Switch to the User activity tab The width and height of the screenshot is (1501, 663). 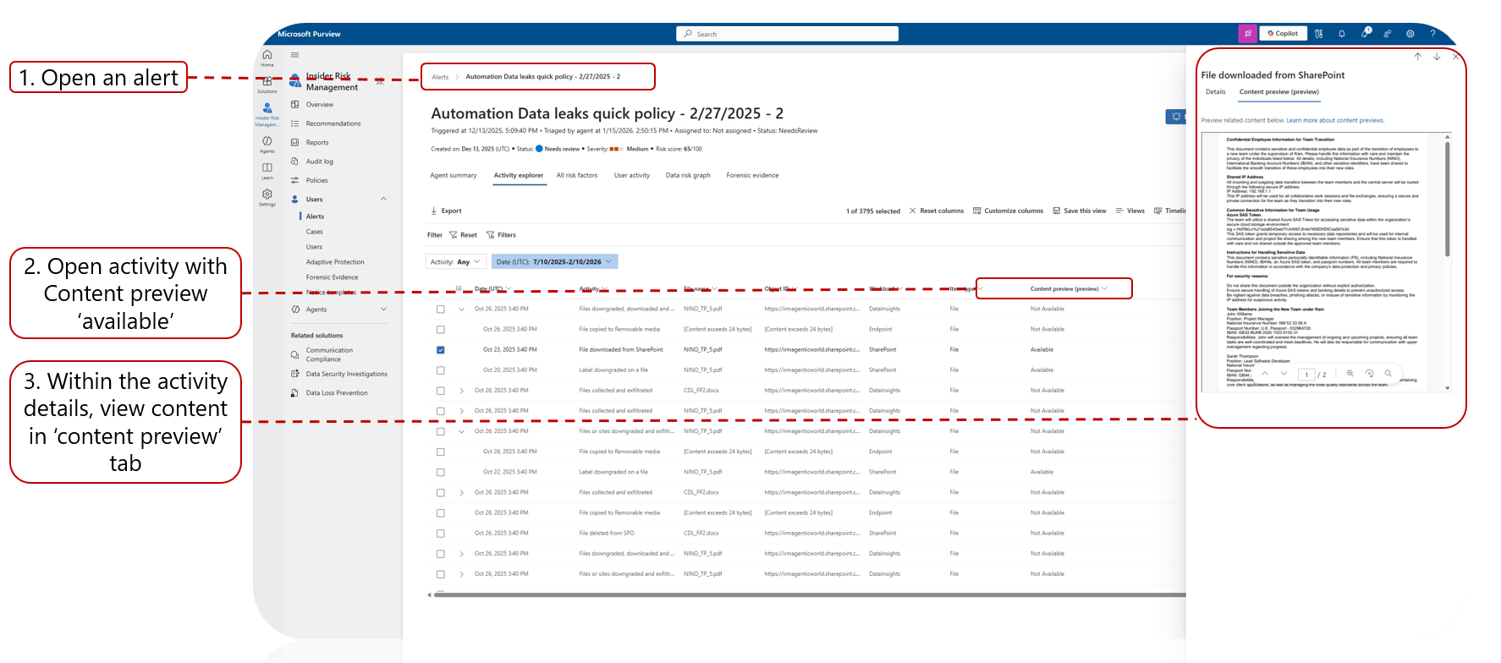coord(631,176)
